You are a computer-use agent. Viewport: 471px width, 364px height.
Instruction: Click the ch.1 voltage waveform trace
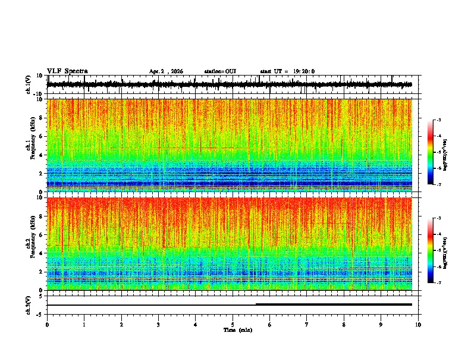tap(230, 84)
